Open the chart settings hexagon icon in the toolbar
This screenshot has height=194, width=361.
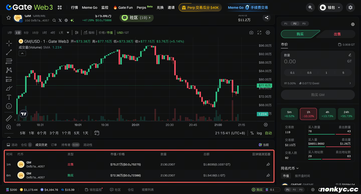[x=268, y=33]
